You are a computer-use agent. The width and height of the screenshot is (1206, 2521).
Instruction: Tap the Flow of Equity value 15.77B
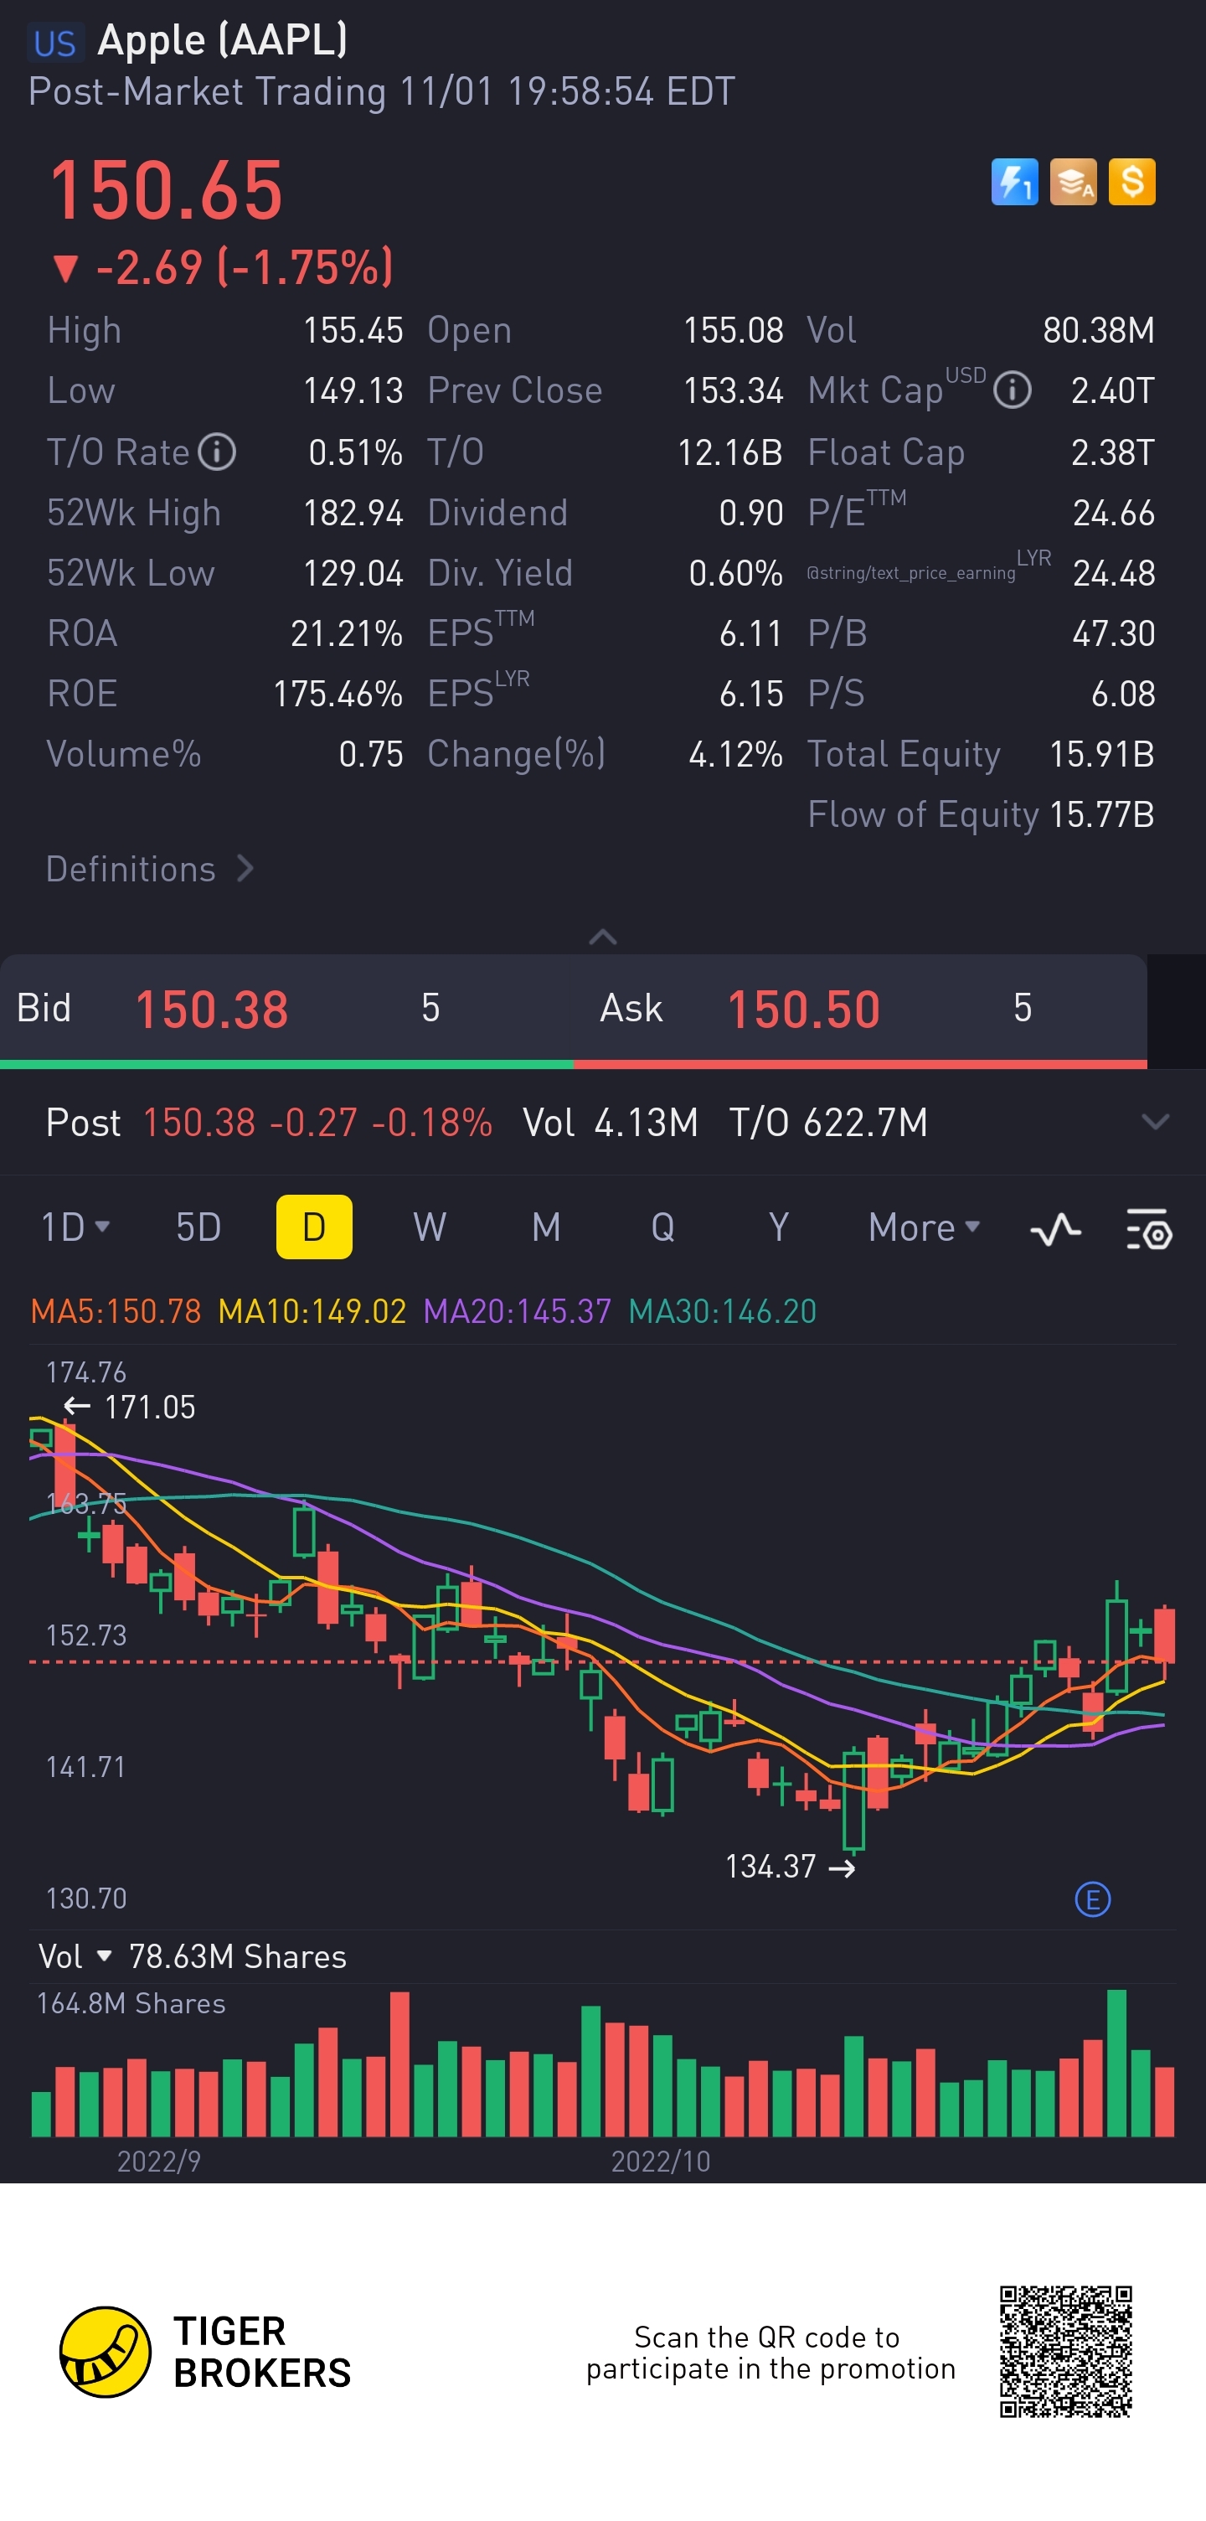(x=1102, y=815)
